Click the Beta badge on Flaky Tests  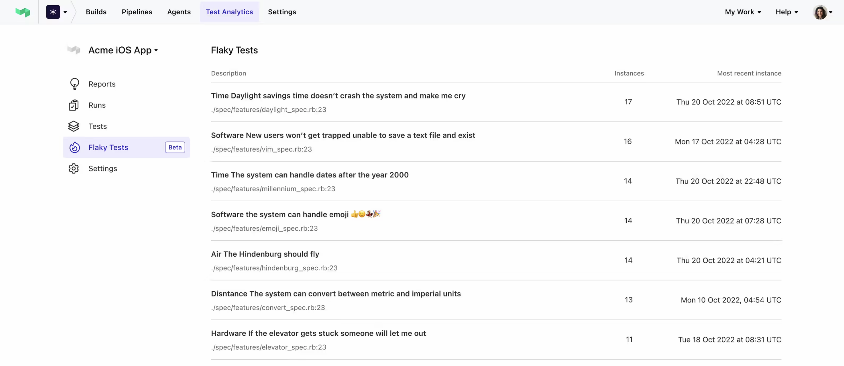pyautogui.click(x=175, y=148)
